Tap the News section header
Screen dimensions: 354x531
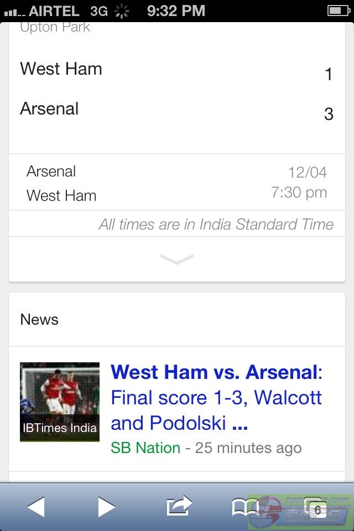(39, 320)
